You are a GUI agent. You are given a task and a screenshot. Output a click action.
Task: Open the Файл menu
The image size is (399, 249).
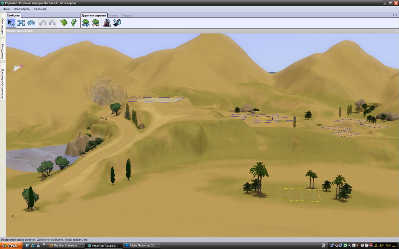click(6, 9)
